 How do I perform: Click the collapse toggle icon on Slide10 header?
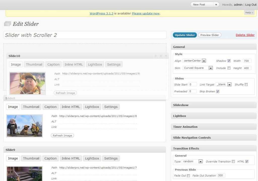[x=166, y=56]
